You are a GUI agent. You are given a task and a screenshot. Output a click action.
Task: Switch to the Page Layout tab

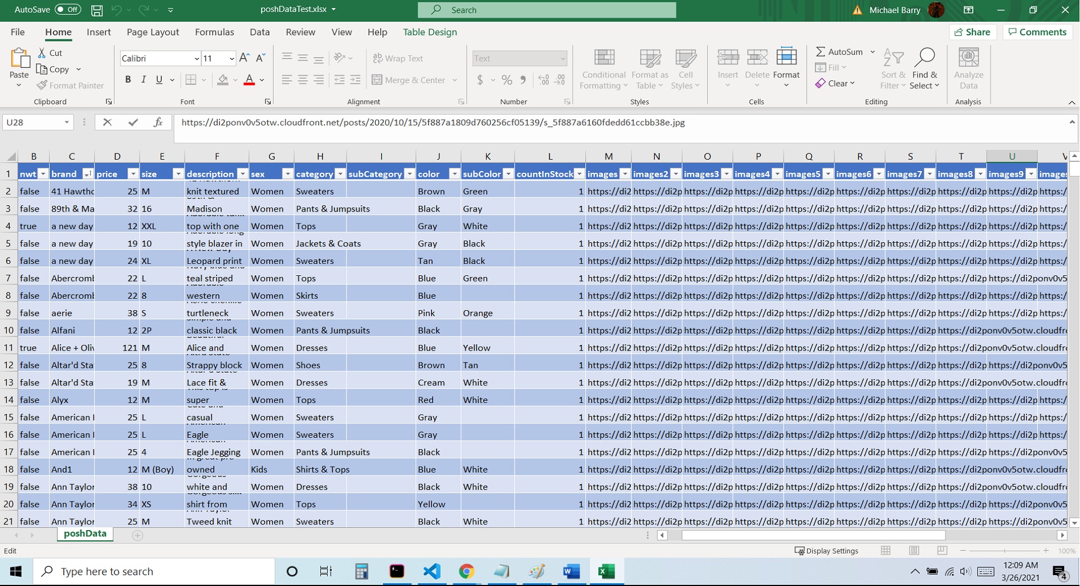(x=153, y=32)
